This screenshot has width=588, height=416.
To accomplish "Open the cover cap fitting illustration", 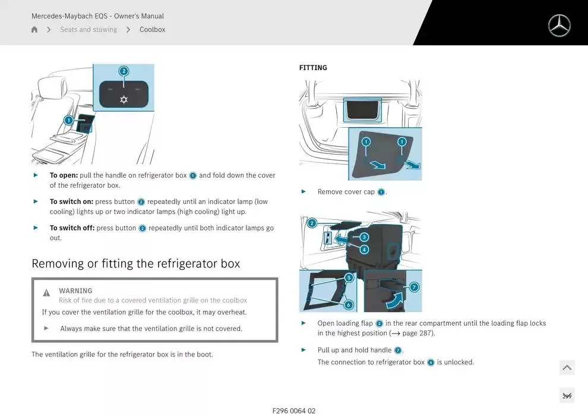I will [x=361, y=131].
